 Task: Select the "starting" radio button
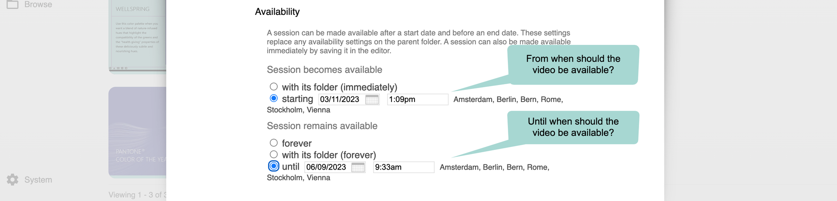point(274,99)
